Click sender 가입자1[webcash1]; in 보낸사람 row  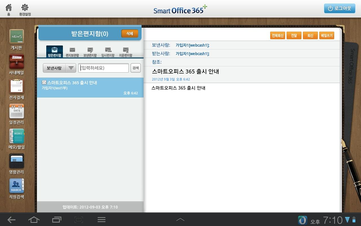pos(192,45)
